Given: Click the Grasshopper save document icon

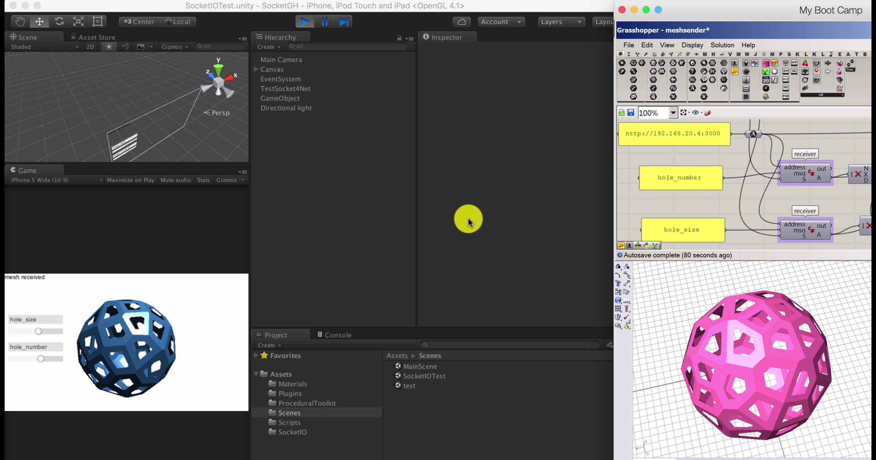Looking at the screenshot, I should [631, 113].
